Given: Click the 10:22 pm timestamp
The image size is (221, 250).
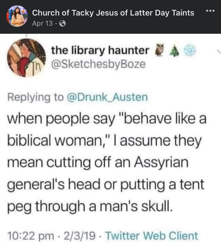Looking at the screenshot, I should click(31, 236).
